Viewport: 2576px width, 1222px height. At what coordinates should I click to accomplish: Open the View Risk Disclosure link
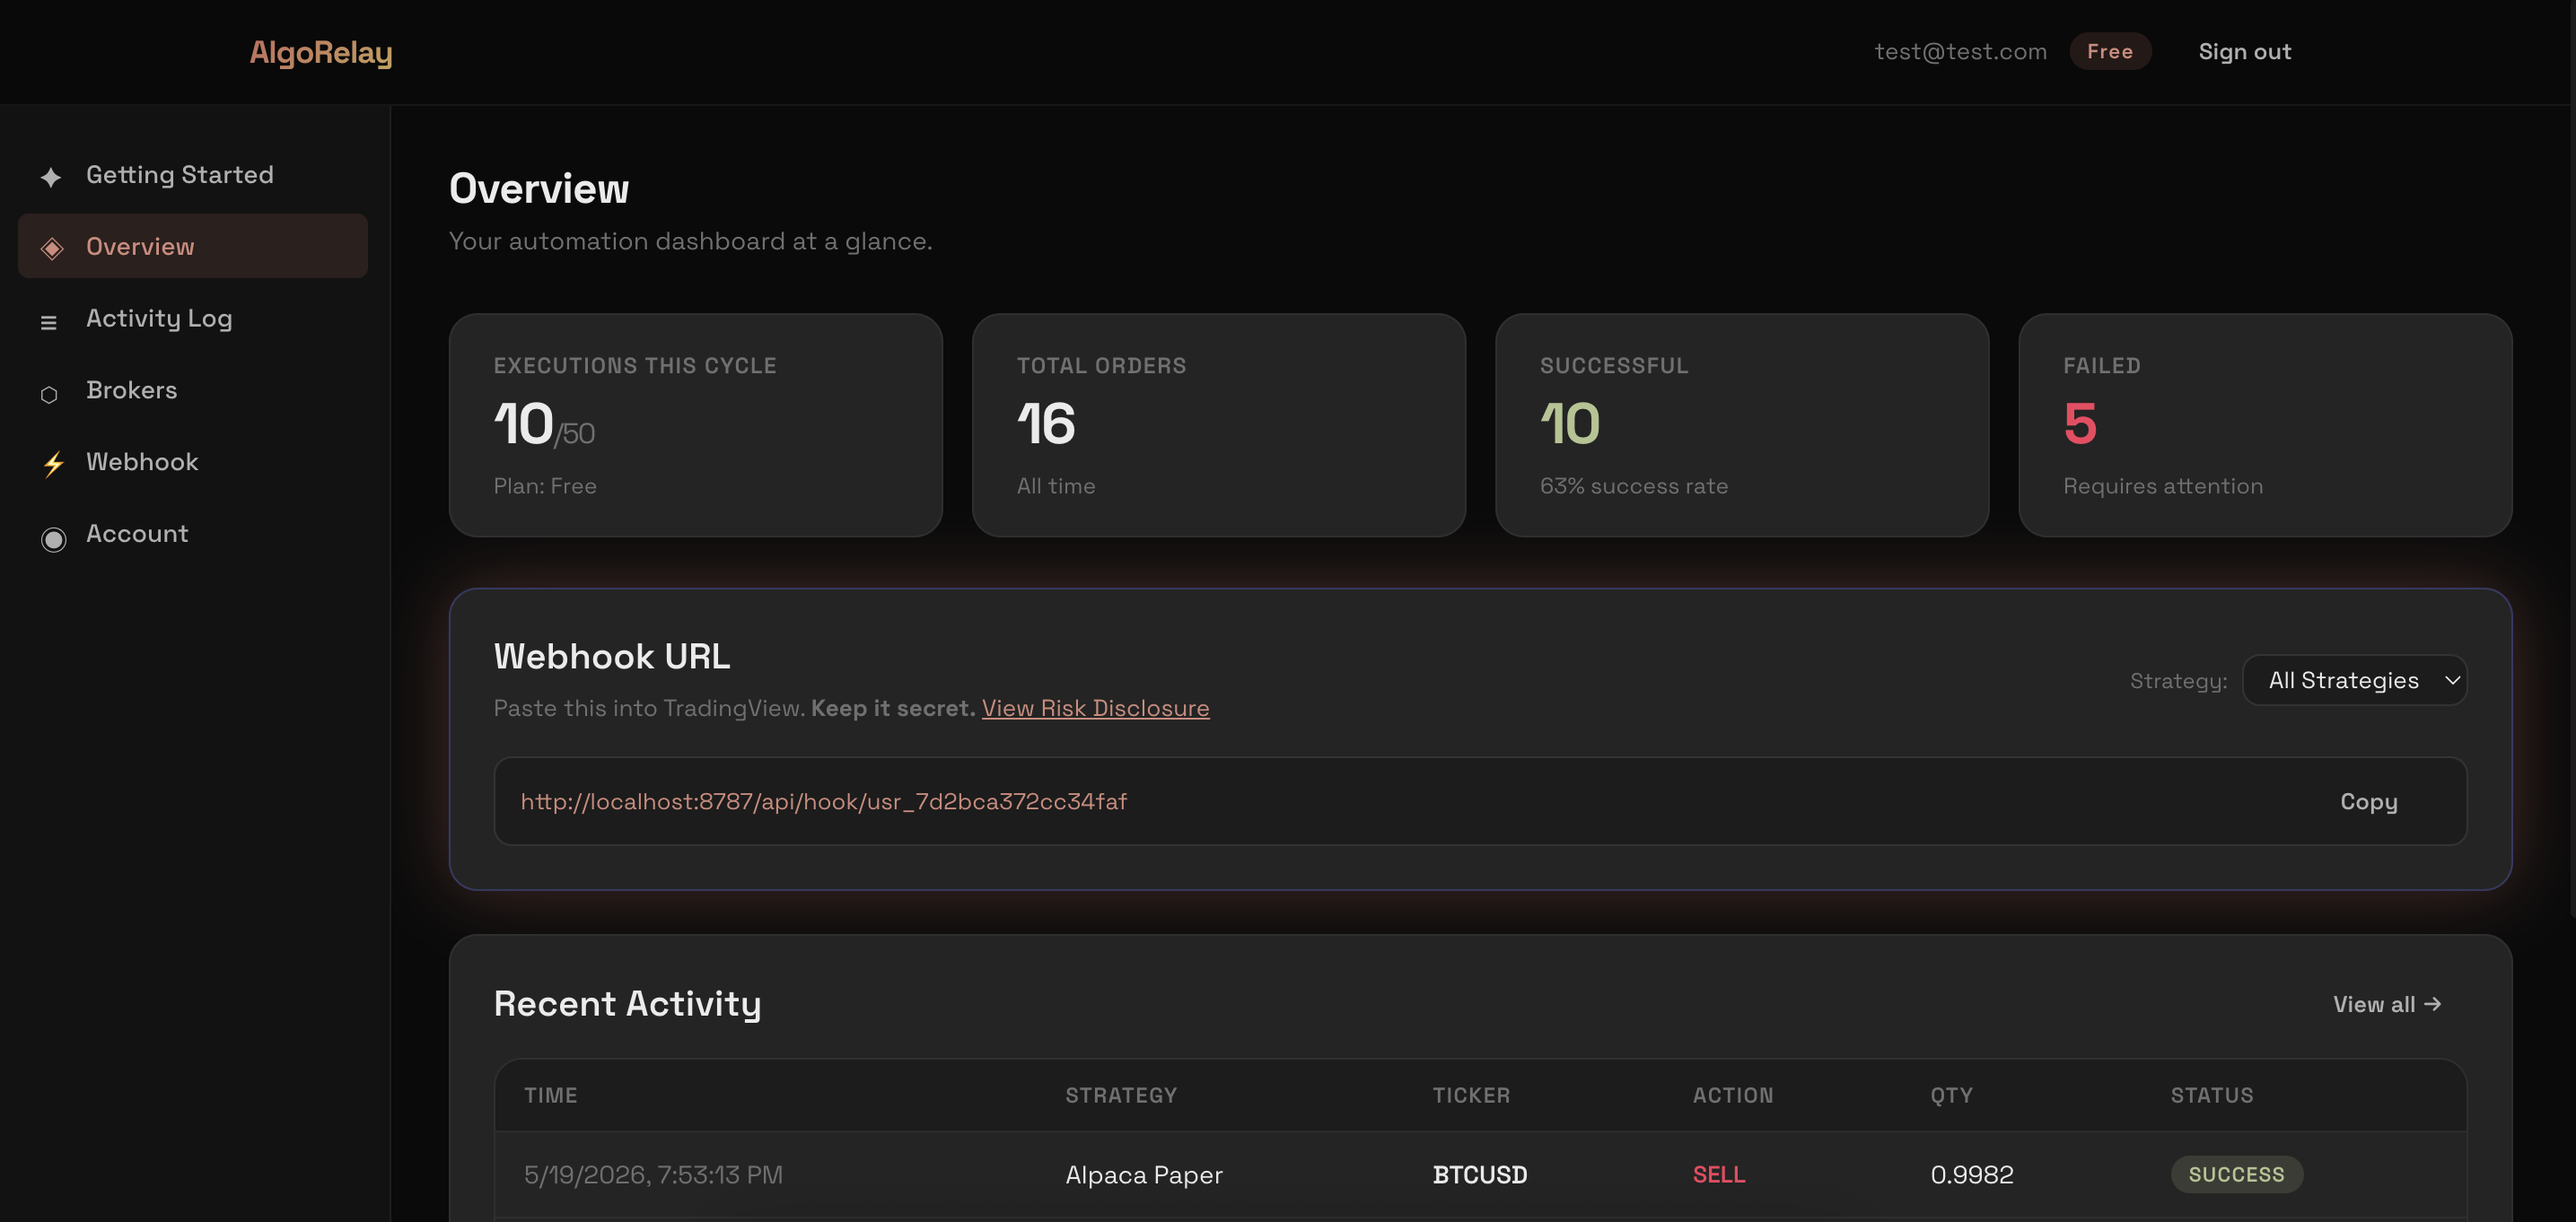click(x=1095, y=708)
